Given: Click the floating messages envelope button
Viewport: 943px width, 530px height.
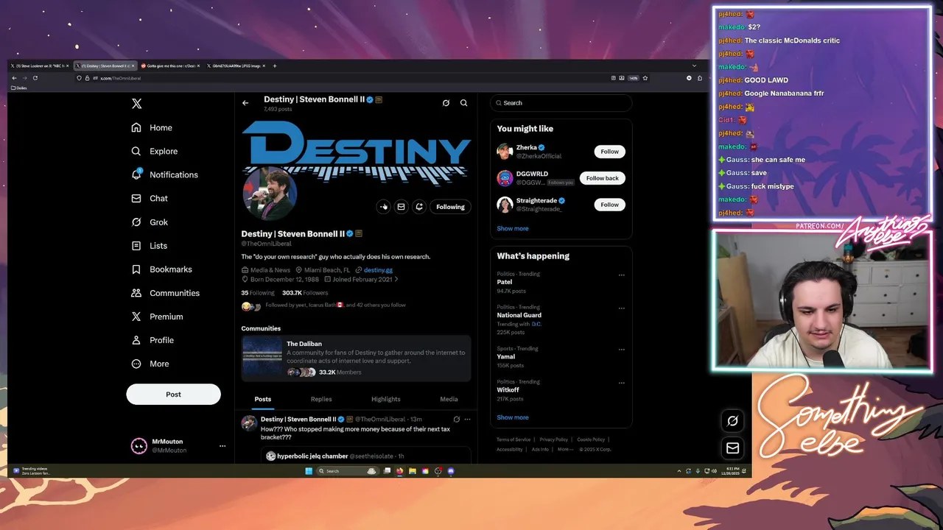Looking at the screenshot, I should [x=732, y=448].
